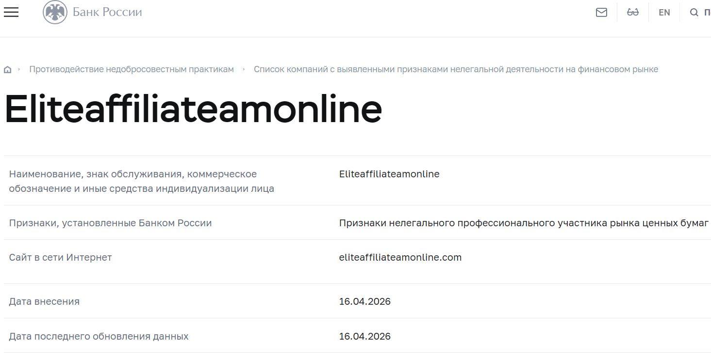Open the hamburger navigation menu
711x359 pixels.
(x=11, y=12)
